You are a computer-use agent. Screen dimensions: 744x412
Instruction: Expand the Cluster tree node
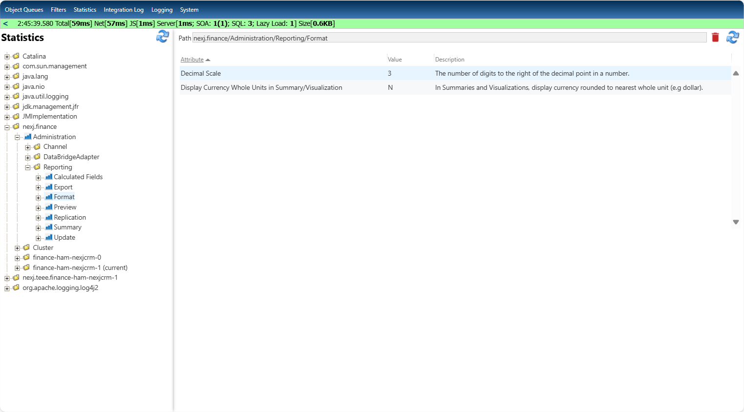click(17, 248)
